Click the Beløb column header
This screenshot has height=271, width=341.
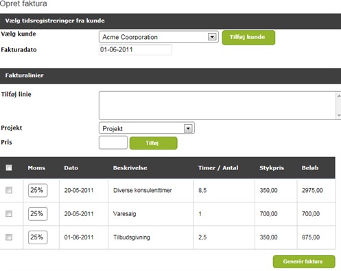coord(310,168)
